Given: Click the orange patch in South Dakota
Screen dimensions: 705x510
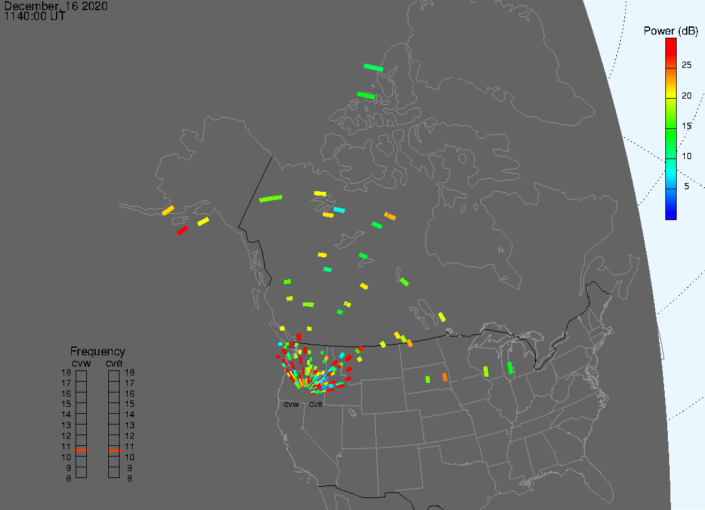Looking at the screenshot, I should tap(444, 377).
